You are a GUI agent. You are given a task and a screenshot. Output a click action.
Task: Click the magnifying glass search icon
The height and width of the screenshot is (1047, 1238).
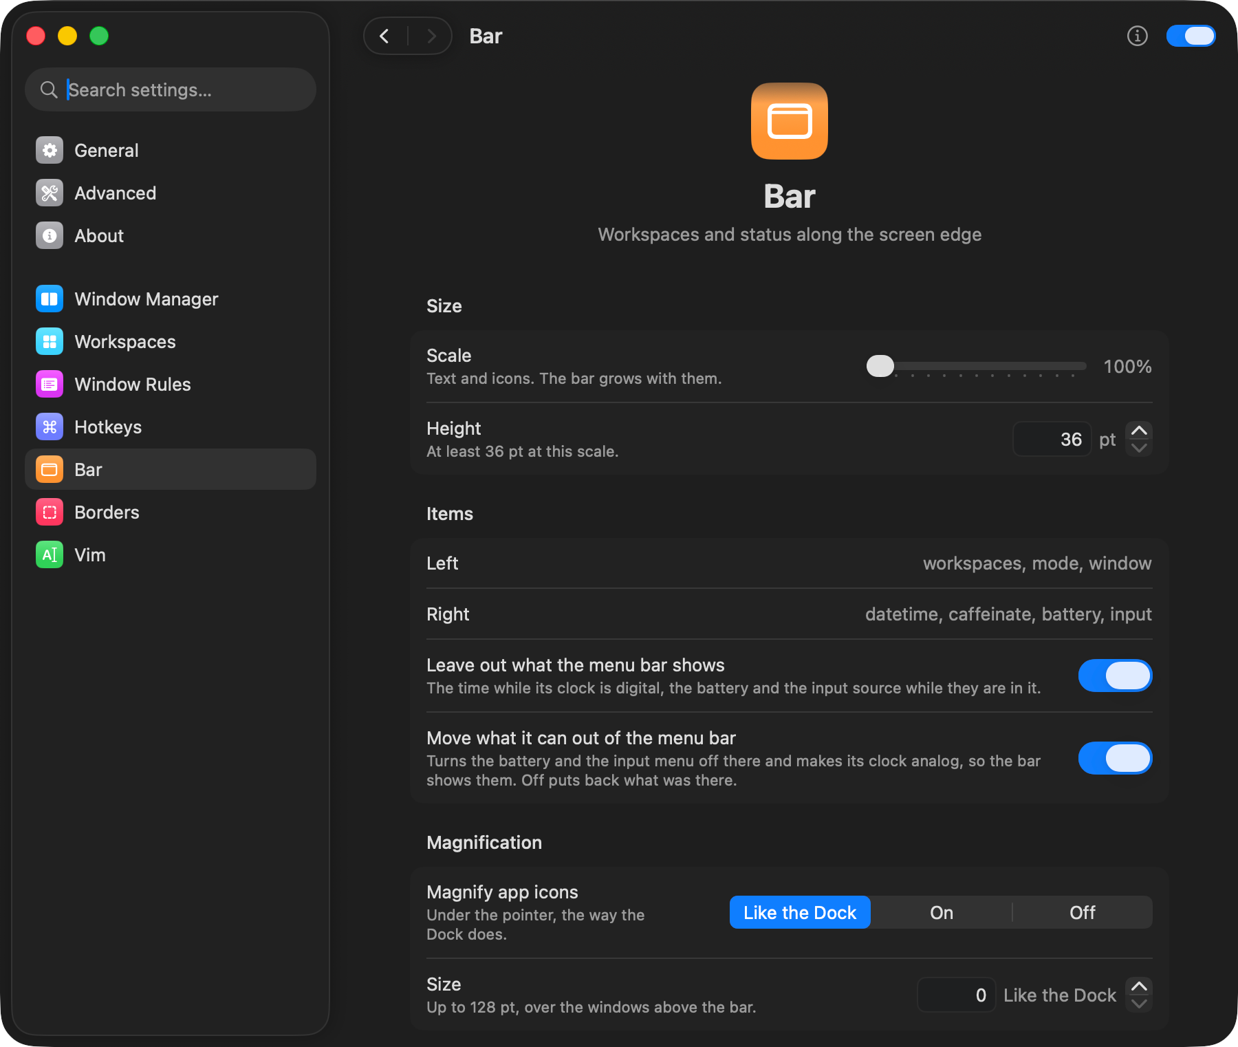(49, 89)
